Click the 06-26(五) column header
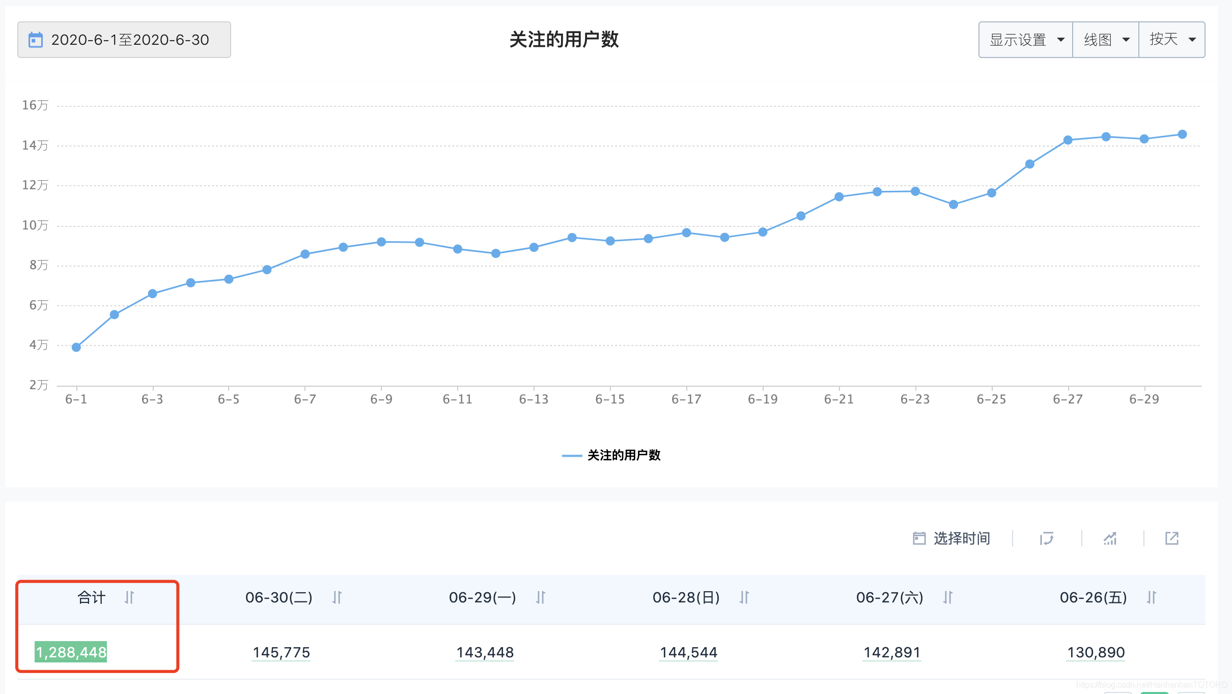Image resolution: width=1232 pixels, height=694 pixels. click(1094, 597)
